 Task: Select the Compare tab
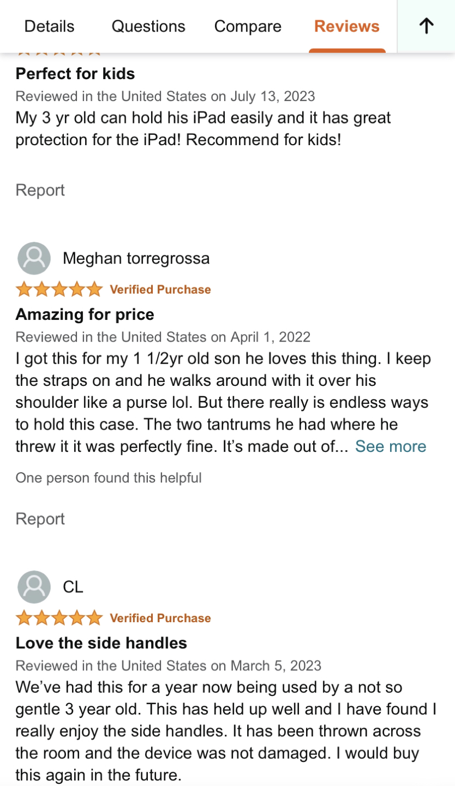point(248,26)
